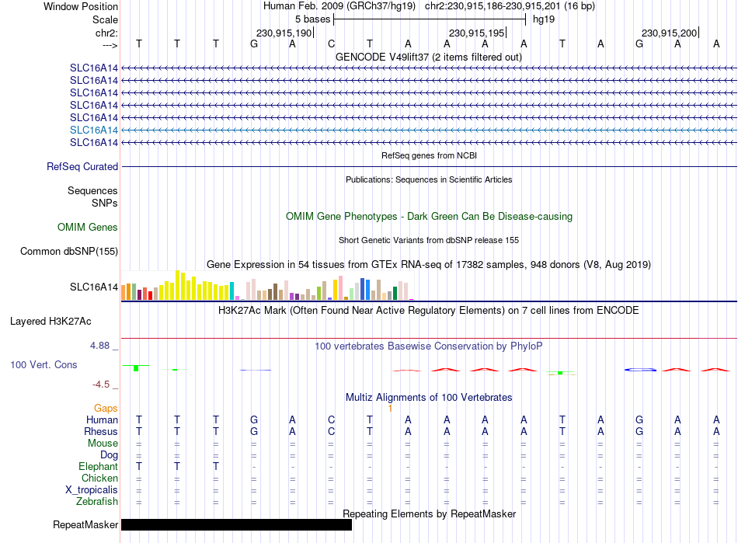Click the cyan bar in GTEx expression chart
The height and width of the screenshot is (543, 738).
[x=231, y=291]
